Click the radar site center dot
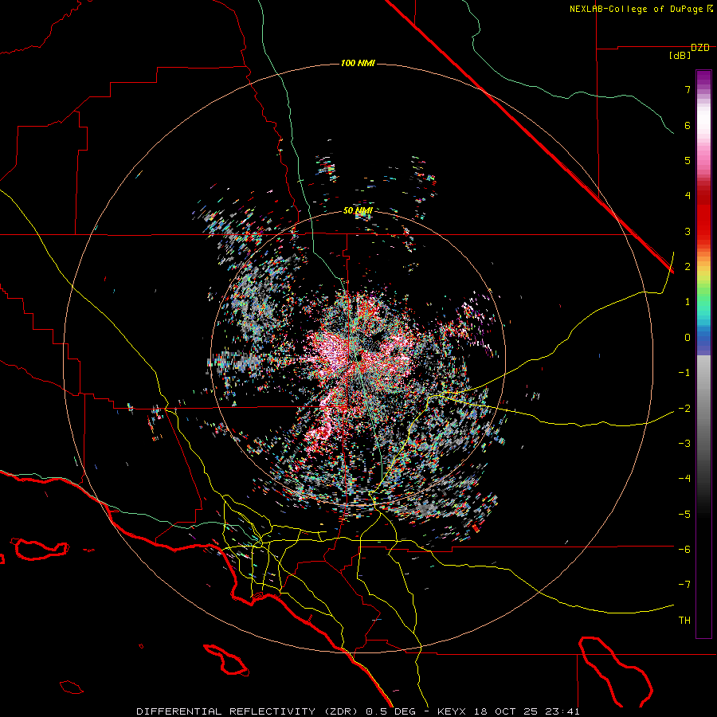This screenshot has width=717, height=717. pos(359,357)
